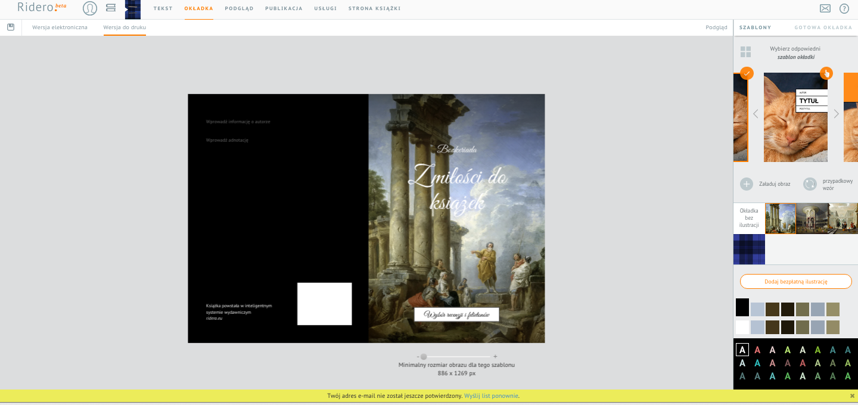Click the Wyślij list ponownie link
858x405 pixels.
491,395
